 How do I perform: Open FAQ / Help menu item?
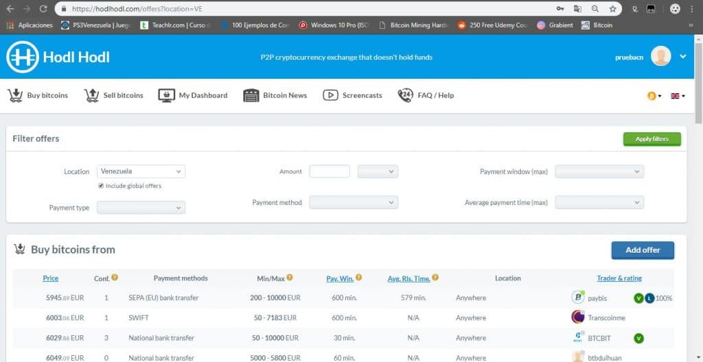426,95
